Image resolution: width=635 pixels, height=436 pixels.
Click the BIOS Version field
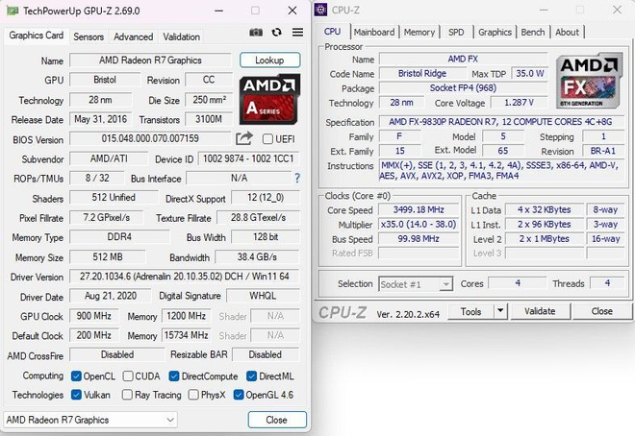150,138
